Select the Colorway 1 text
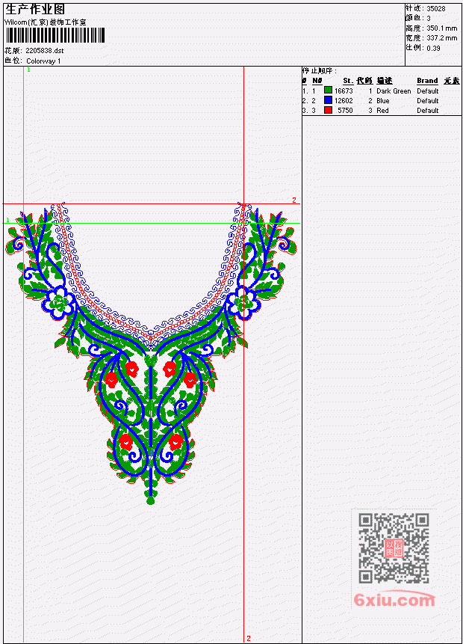 point(43,61)
